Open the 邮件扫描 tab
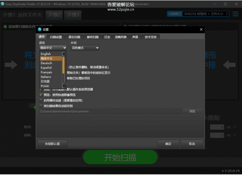 92,37
